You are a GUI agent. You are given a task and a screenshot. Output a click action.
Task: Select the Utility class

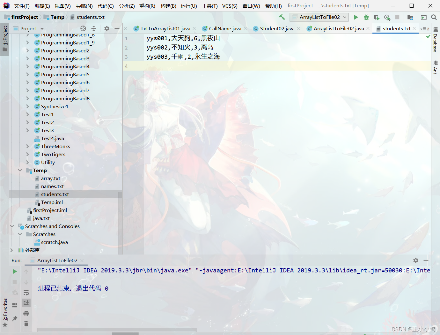[x=48, y=162]
